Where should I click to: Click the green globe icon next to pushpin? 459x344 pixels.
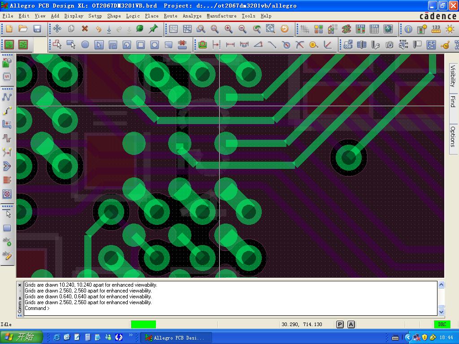click(140, 29)
